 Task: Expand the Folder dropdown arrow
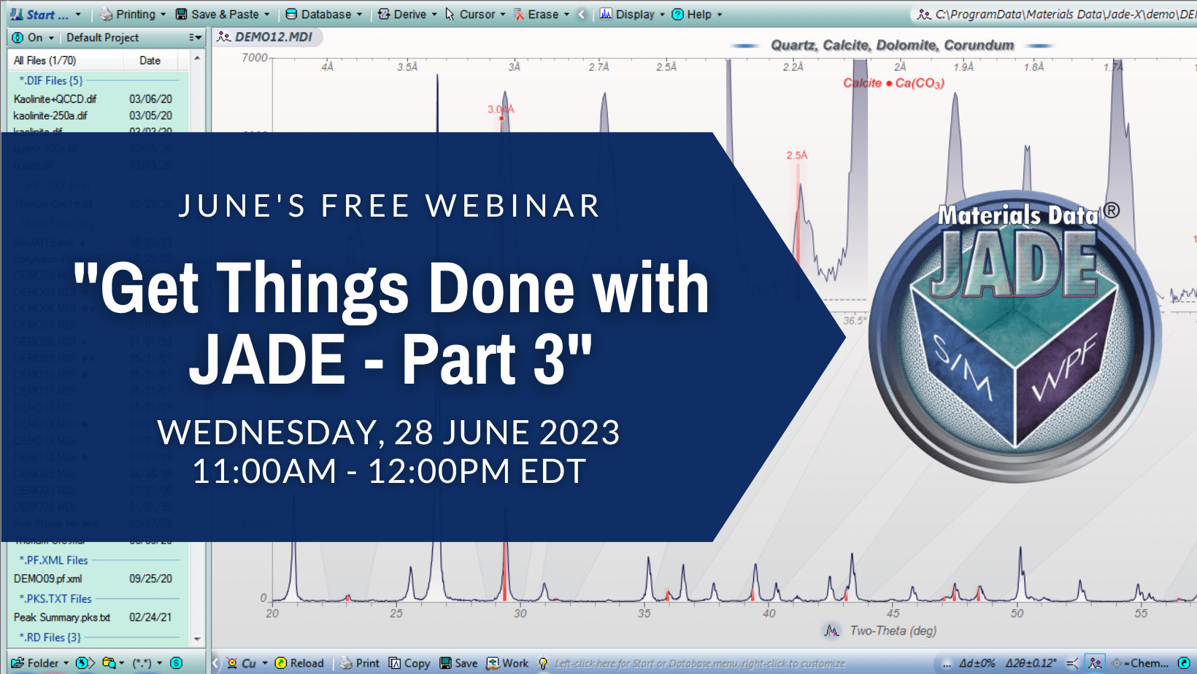coord(66,663)
